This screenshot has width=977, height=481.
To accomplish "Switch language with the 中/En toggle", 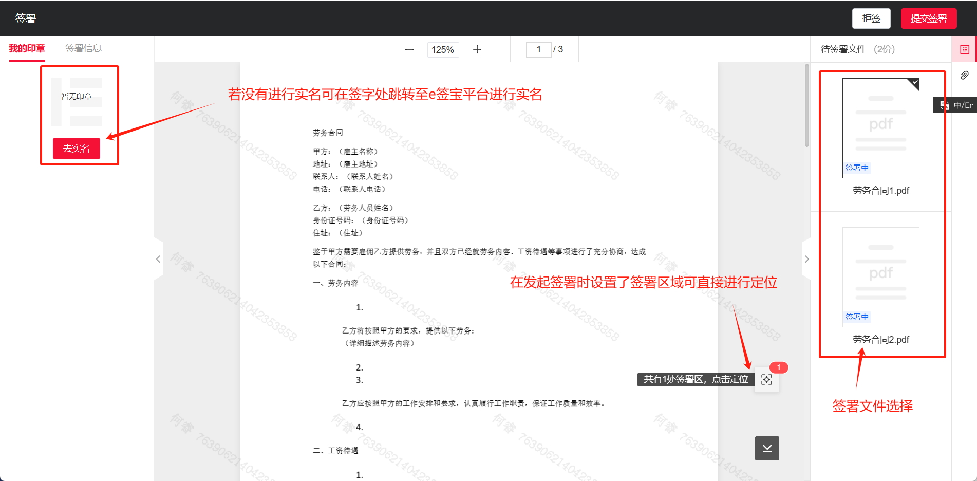I will pyautogui.click(x=955, y=105).
